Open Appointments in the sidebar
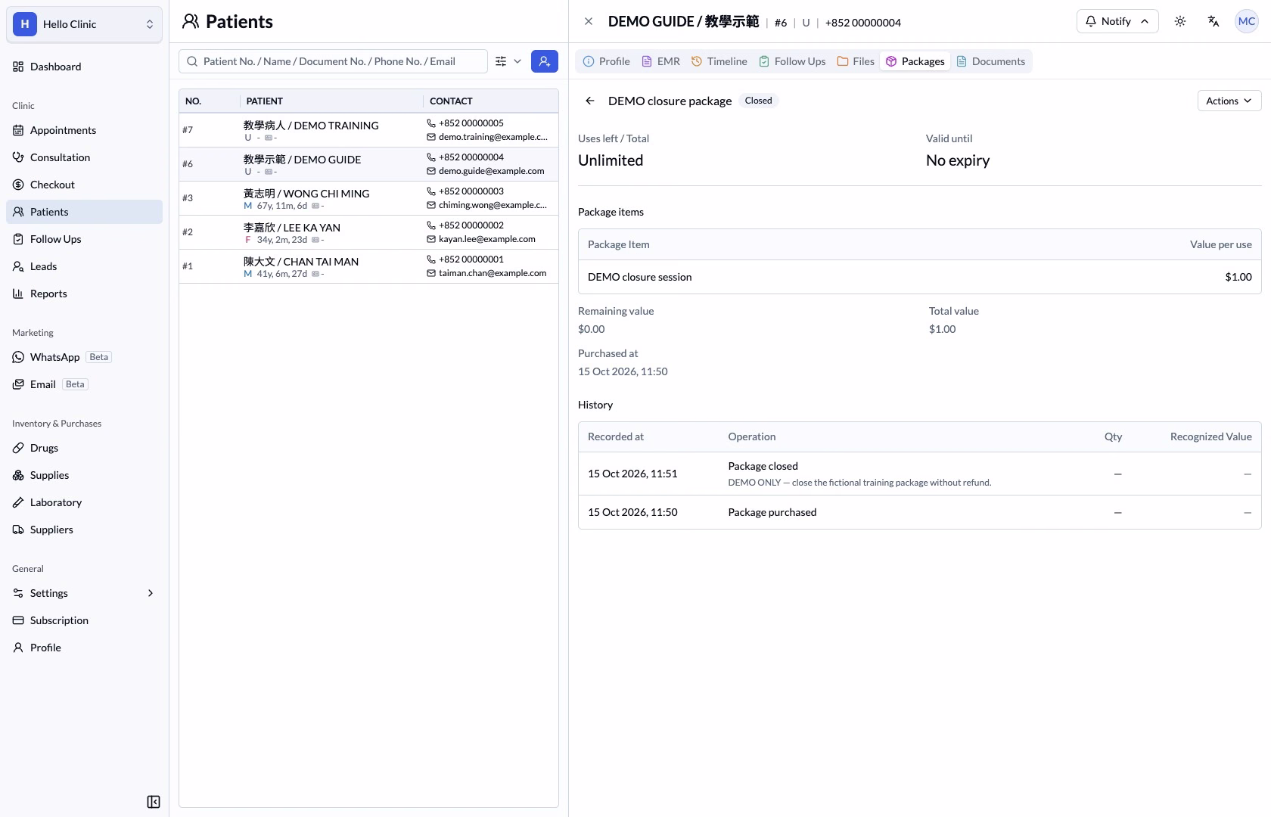Image resolution: width=1271 pixels, height=817 pixels. (x=84, y=130)
